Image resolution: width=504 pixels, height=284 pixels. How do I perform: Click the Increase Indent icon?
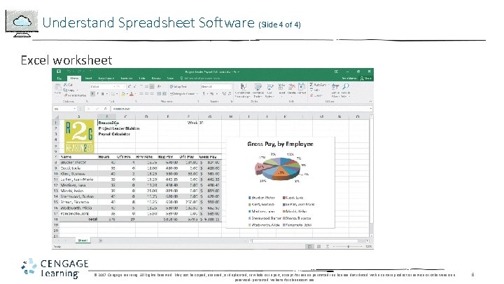click(x=164, y=94)
